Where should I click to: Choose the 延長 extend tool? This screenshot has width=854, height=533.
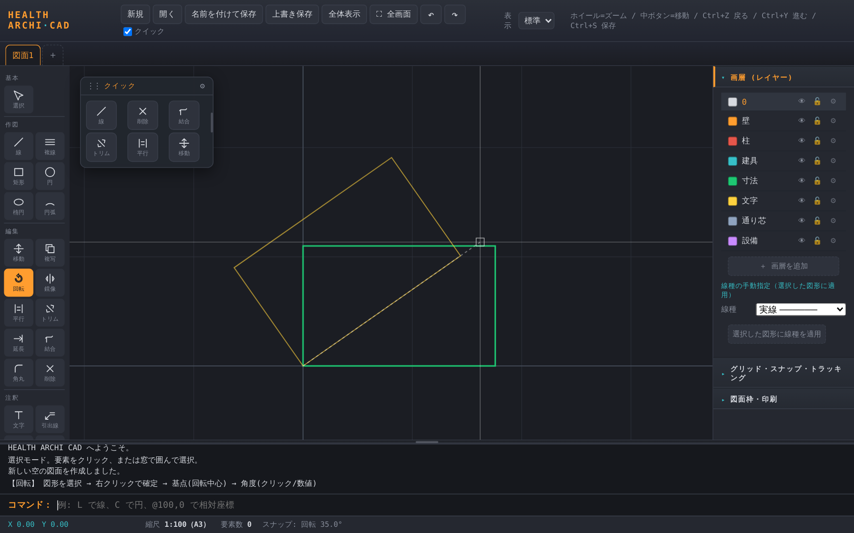19,342
